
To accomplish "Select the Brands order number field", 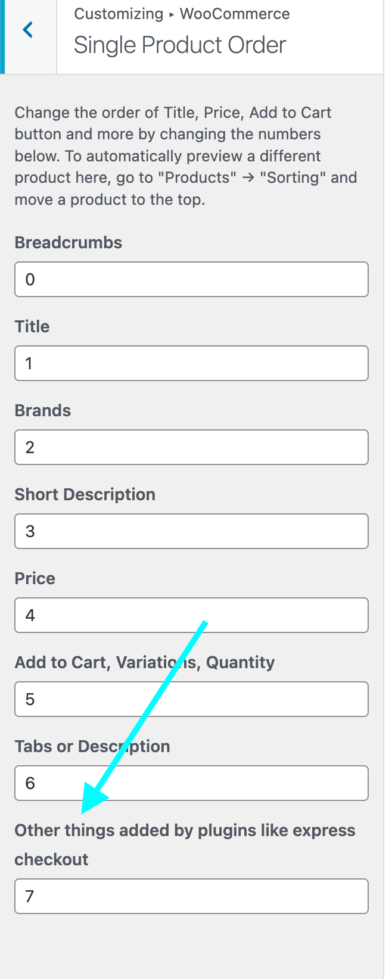I will (191, 447).
